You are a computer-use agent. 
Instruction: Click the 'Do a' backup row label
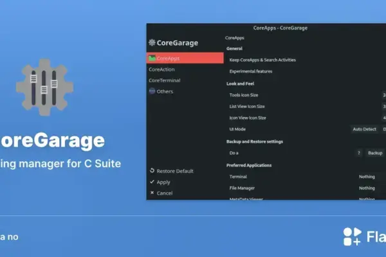pos(234,153)
